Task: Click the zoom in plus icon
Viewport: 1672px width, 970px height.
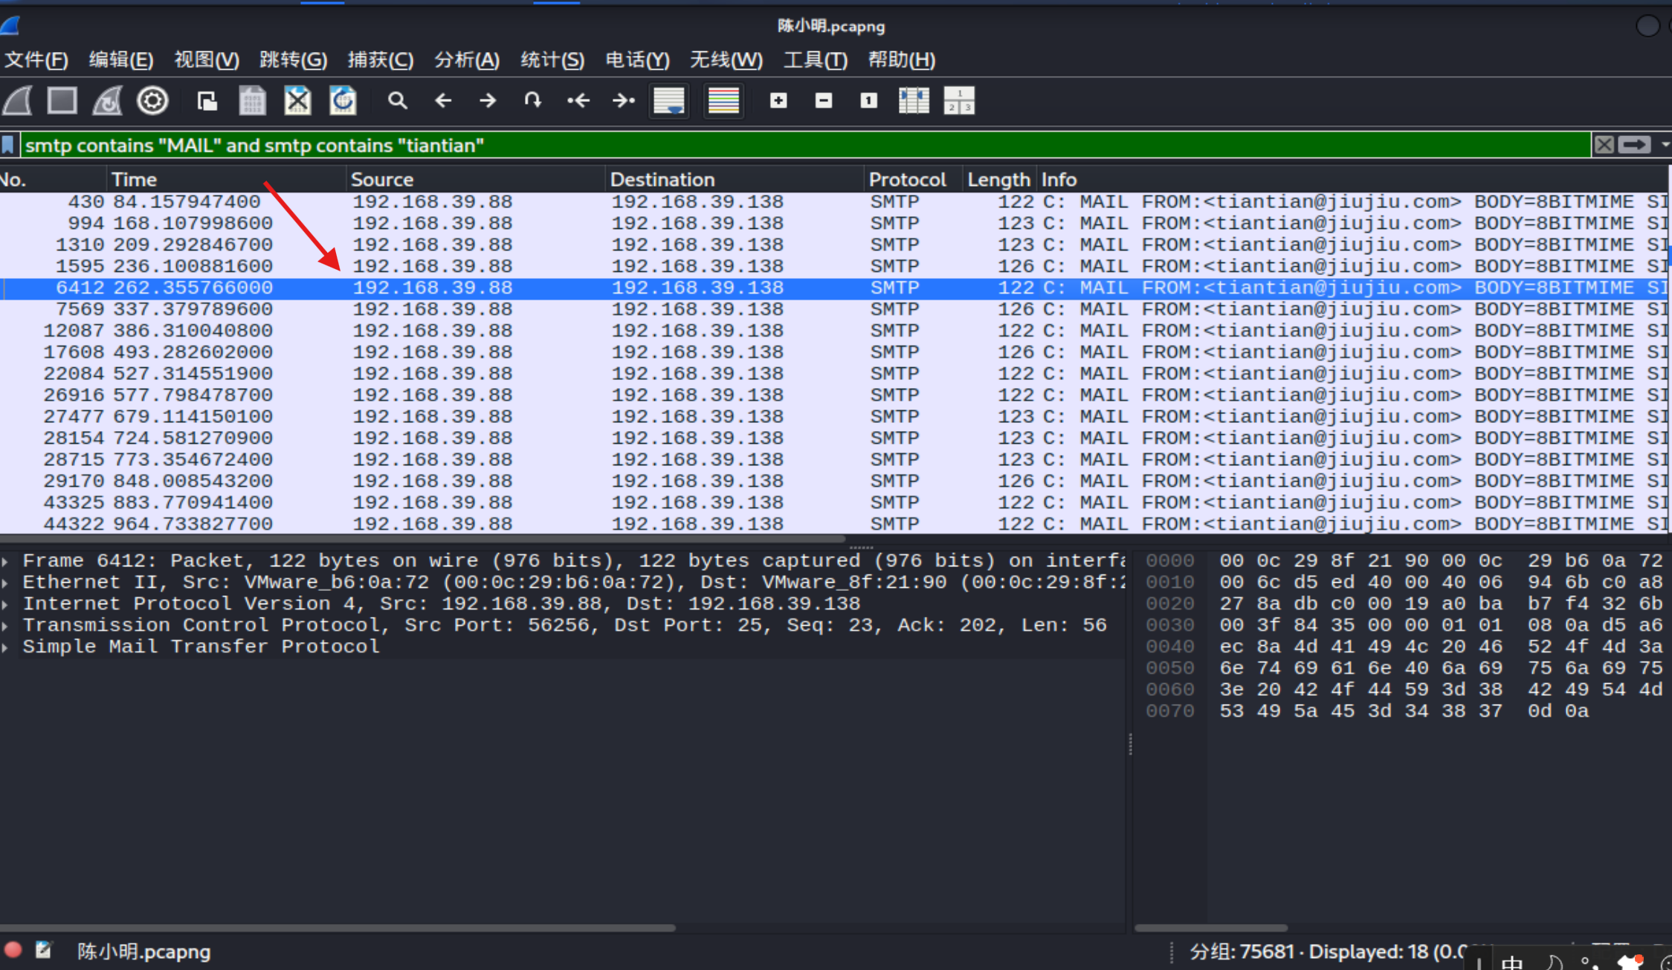Action: click(x=778, y=100)
